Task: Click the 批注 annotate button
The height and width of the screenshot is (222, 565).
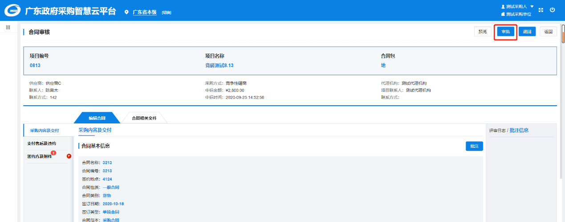Action: point(474,146)
